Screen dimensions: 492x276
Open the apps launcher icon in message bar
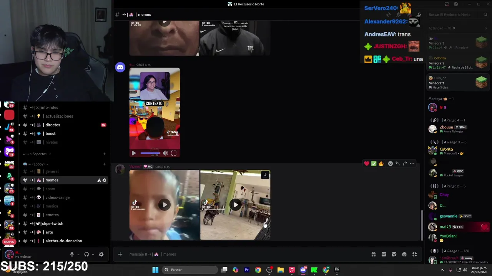click(x=414, y=254)
